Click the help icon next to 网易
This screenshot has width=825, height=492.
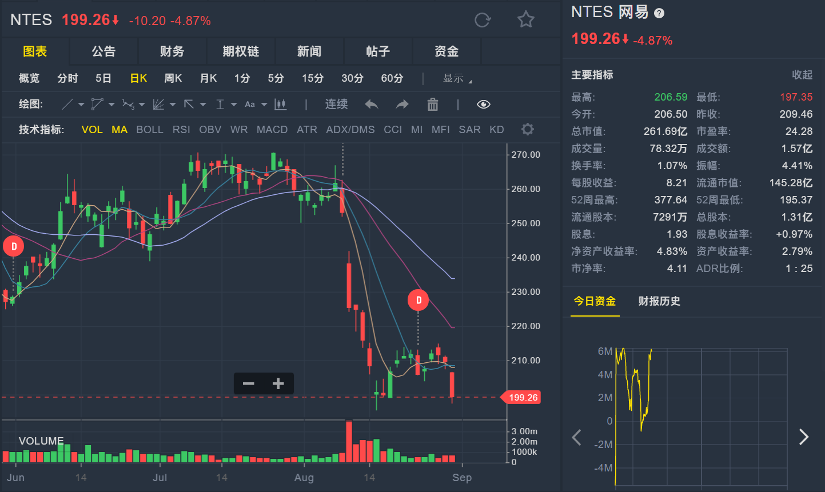pyautogui.click(x=659, y=13)
